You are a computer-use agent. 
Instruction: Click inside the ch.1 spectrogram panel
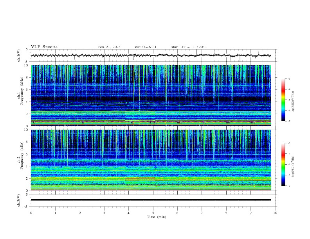(x=151, y=95)
